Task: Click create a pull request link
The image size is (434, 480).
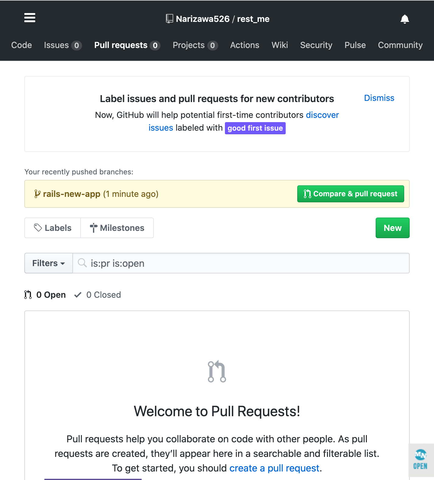Action: pyautogui.click(x=274, y=468)
